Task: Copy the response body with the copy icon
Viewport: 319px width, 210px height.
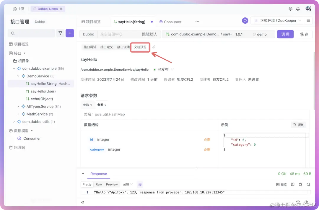Action: (300, 184)
